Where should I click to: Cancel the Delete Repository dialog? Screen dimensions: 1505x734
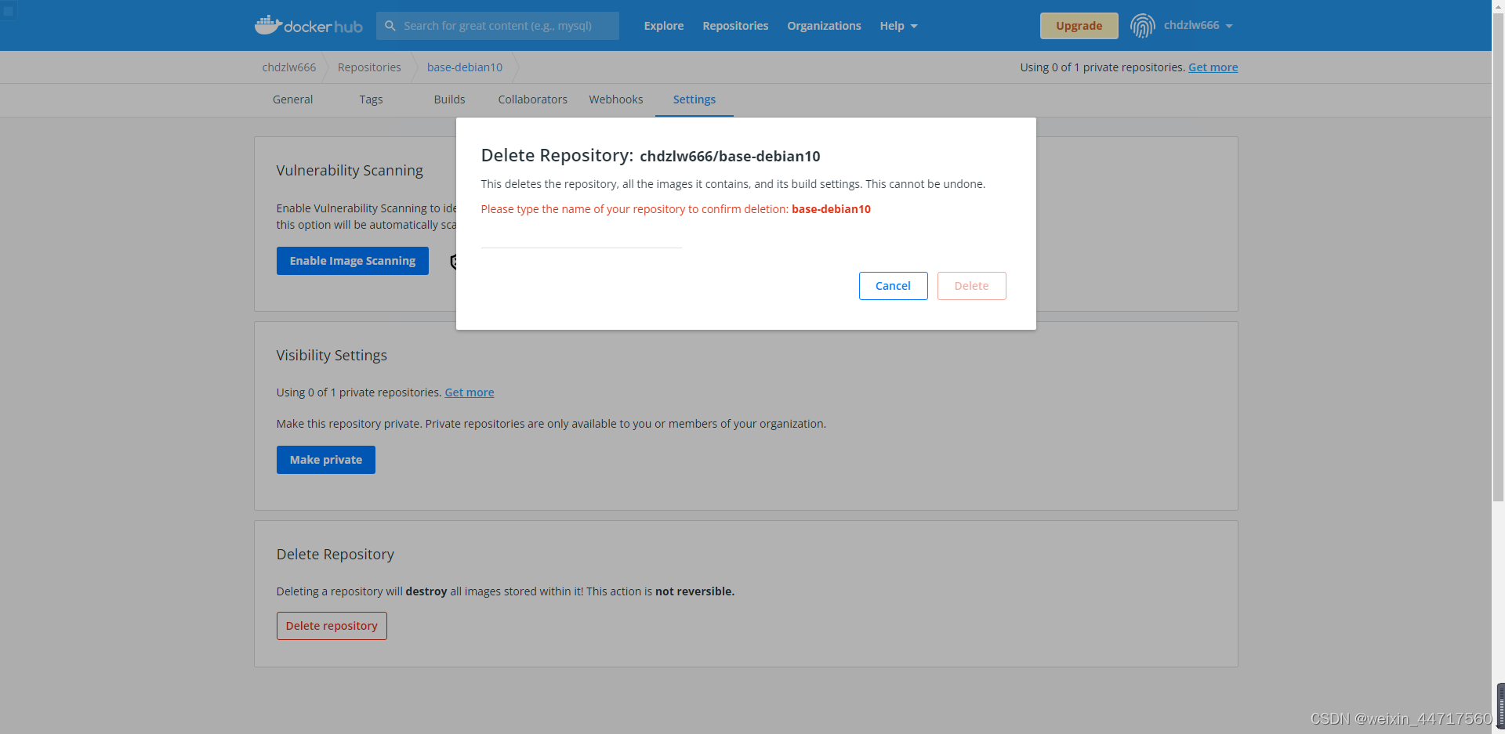[893, 286]
